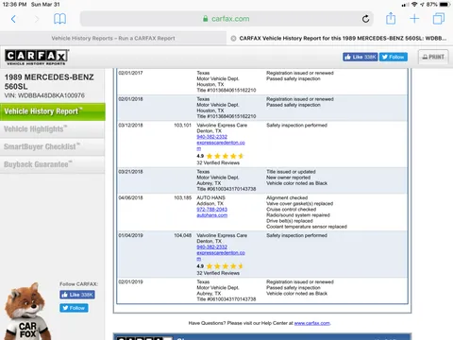Click 'New owner reported' comment
The image size is (453, 340).
click(288, 178)
